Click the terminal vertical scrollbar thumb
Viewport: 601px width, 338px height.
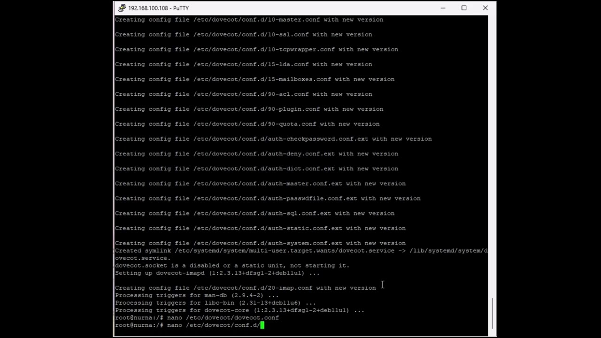coord(492,314)
